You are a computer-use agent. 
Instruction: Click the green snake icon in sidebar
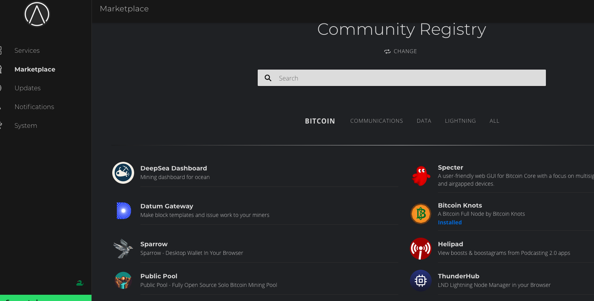(80, 283)
